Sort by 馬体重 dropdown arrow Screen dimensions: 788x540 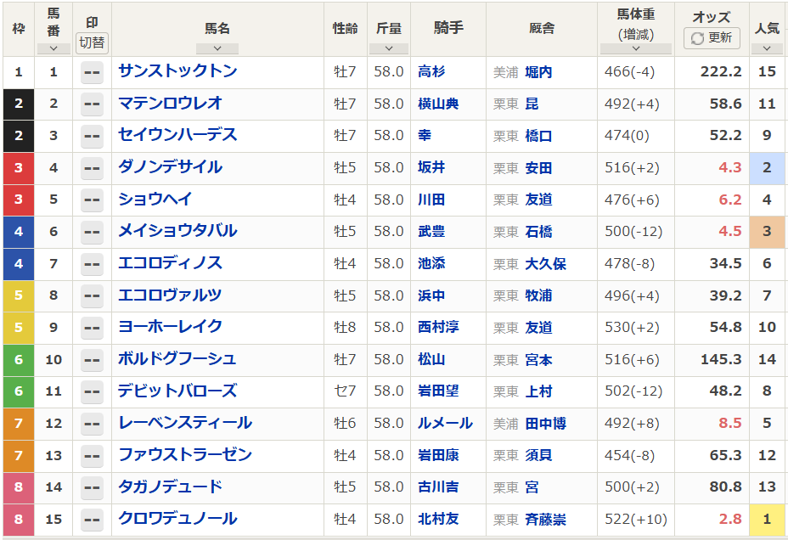(x=636, y=48)
